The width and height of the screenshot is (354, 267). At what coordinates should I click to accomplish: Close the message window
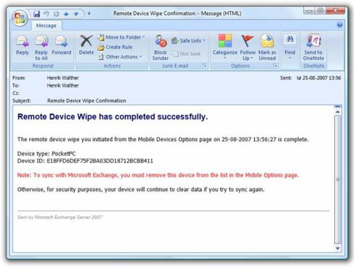pyautogui.click(x=335, y=11)
